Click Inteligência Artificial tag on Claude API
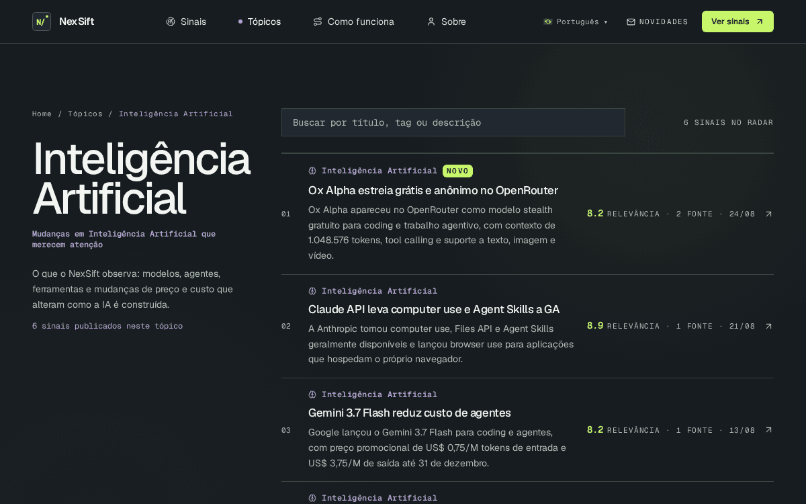Viewport: 806px width, 504px height. pos(379,291)
